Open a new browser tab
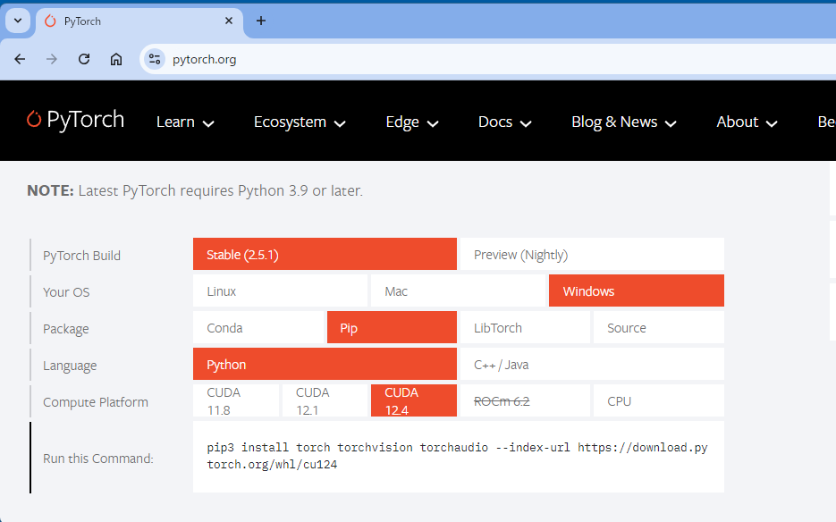 261,21
